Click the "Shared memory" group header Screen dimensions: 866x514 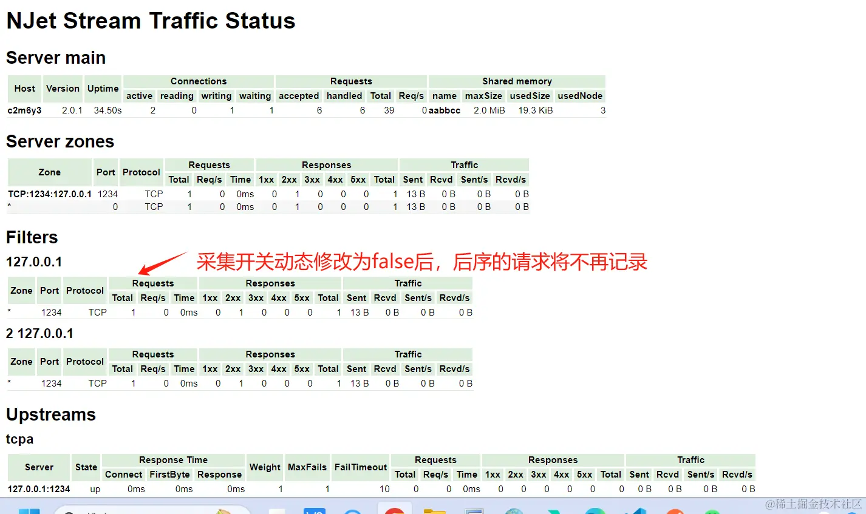(517, 81)
